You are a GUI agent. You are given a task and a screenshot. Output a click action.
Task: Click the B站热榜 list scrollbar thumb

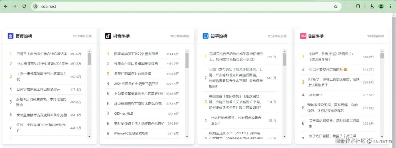pyautogui.click(x=382, y=56)
